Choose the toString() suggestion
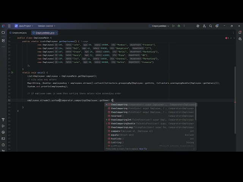The height and width of the screenshot is (182, 243). click(151, 143)
